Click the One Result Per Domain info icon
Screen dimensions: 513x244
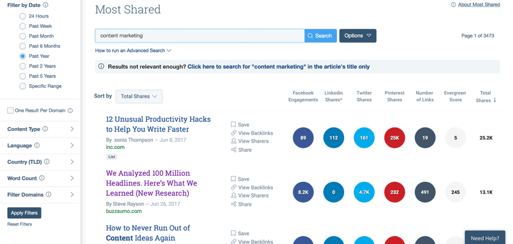70,111
